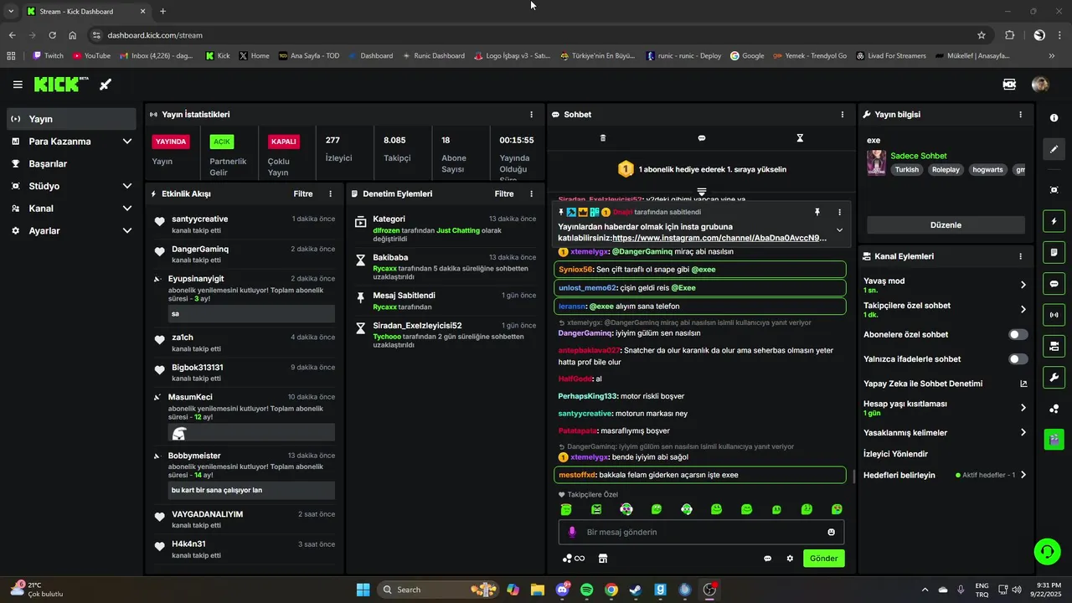Screen dimensions: 1072x603
Task: Unpin the pinned chat message
Action: (x=817, y=213)
